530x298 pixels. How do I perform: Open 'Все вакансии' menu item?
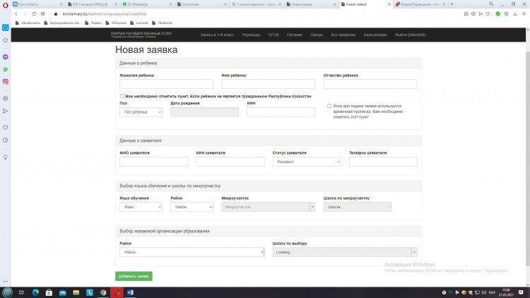point(343,35)
